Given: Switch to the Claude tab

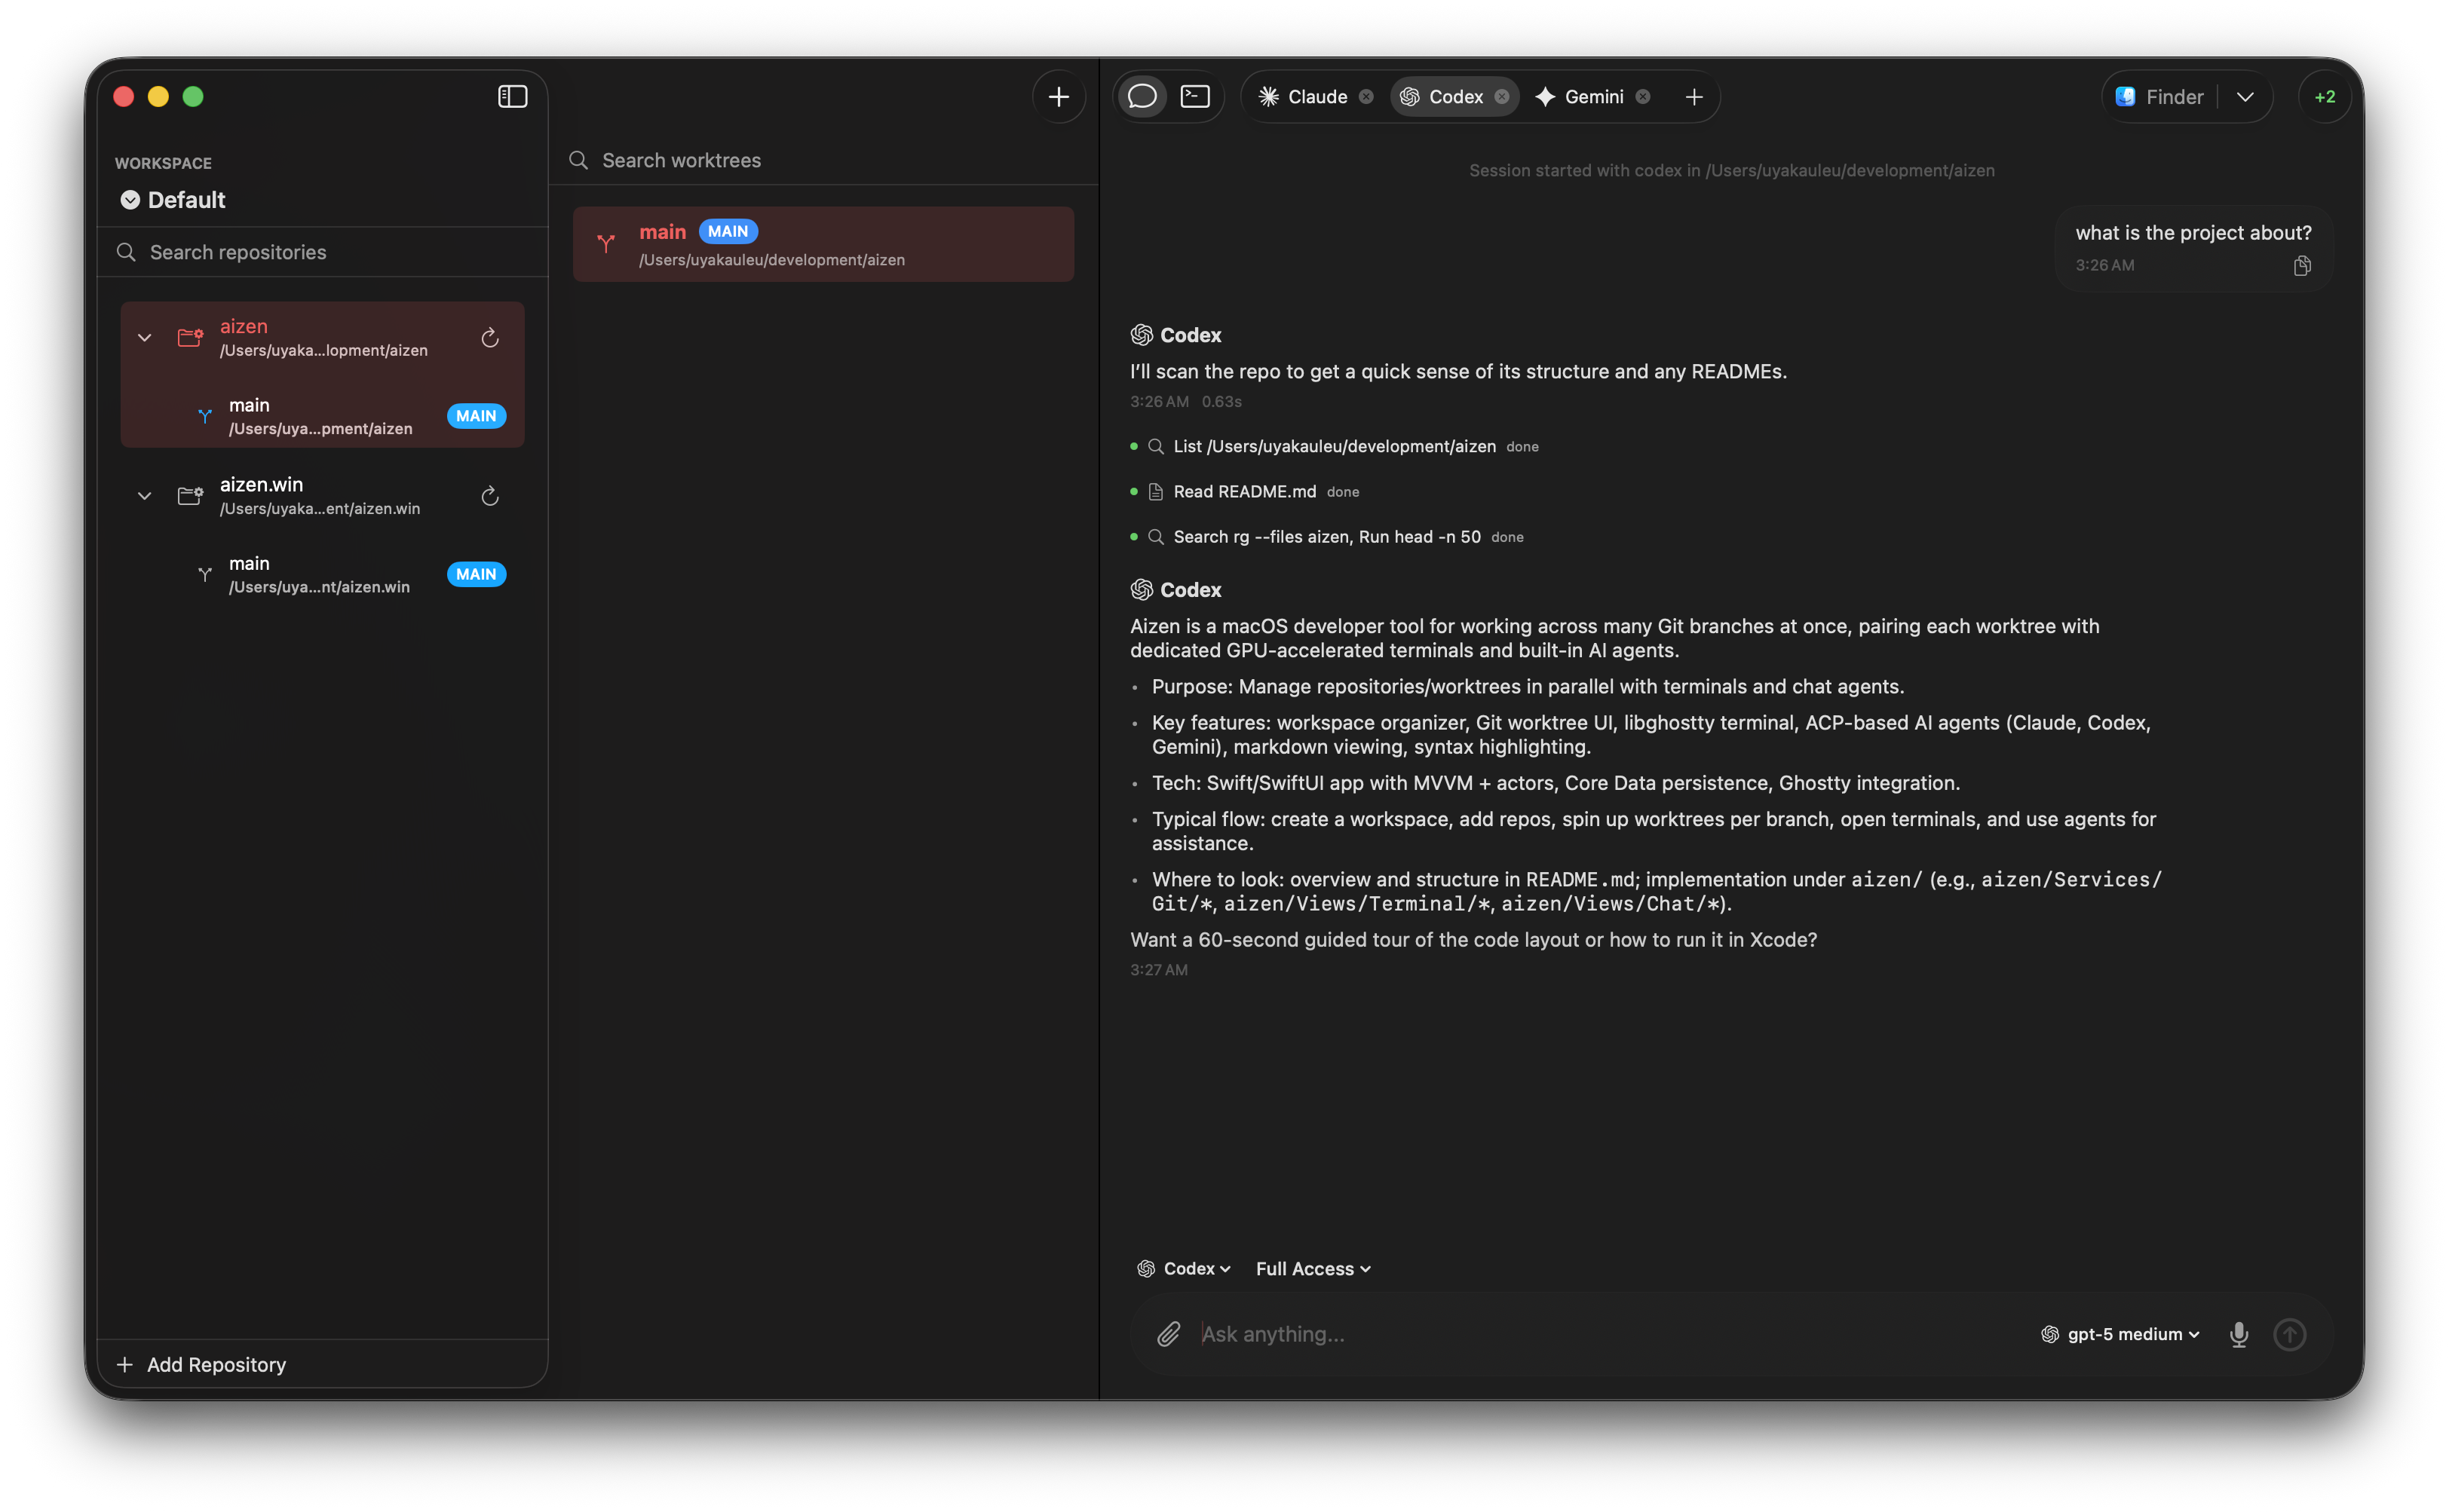Looking at the screenshot, I should click(x=1304, y=97).
